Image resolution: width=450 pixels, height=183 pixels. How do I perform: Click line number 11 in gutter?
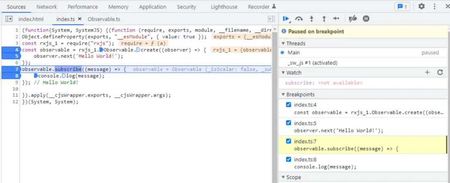pos(16,95)
